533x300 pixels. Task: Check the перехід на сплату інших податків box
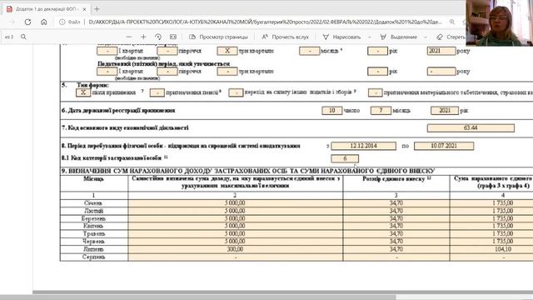tap(236, 92)
